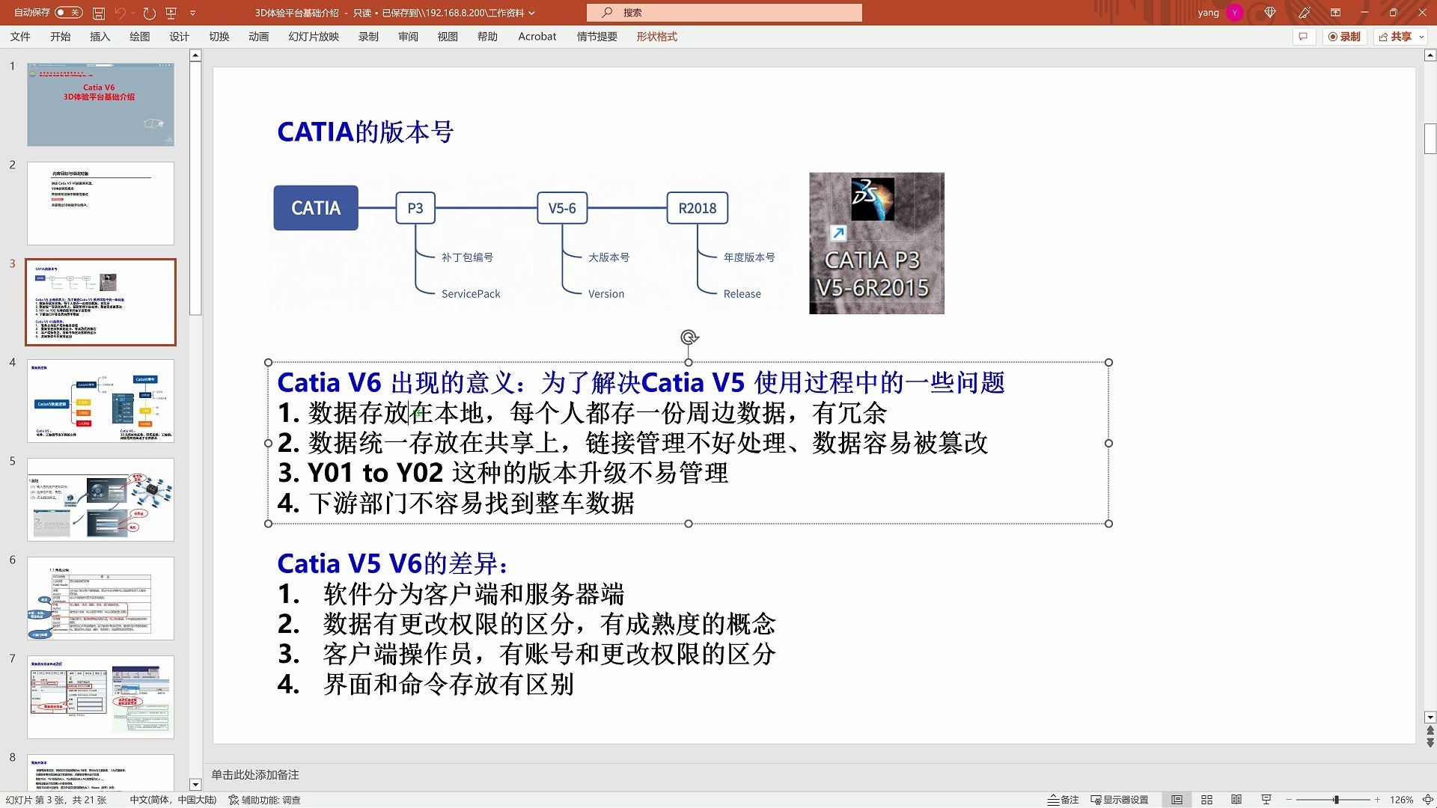Click 辅助功能: 调查 accessibility status
Viewport: 1437px width, 808px height.
click(264, 800)
